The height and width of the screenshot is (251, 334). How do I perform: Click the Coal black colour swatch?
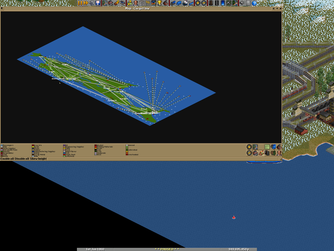click(96, 150)
